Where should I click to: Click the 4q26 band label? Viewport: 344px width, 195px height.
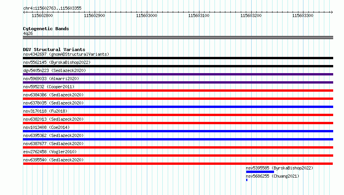coord(28,33)
